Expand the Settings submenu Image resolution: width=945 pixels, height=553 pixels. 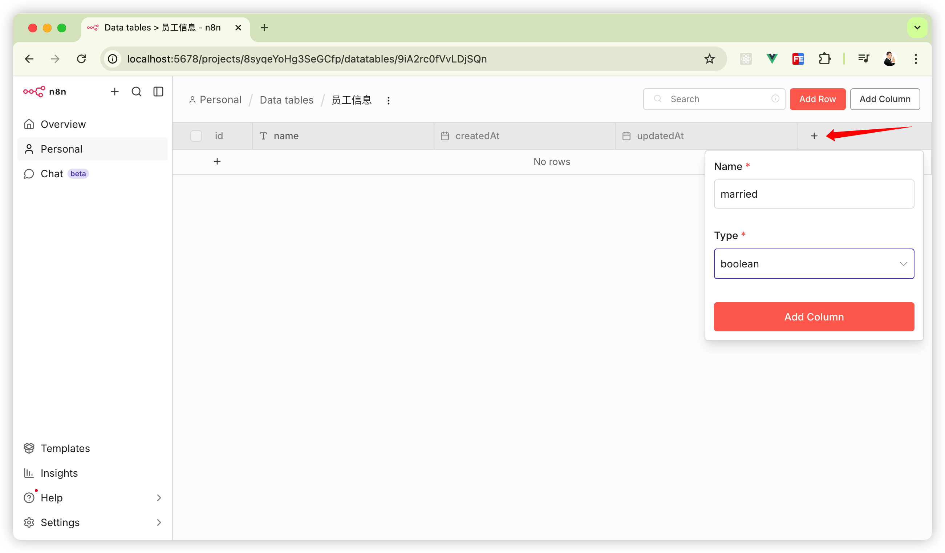coord(159,522)
